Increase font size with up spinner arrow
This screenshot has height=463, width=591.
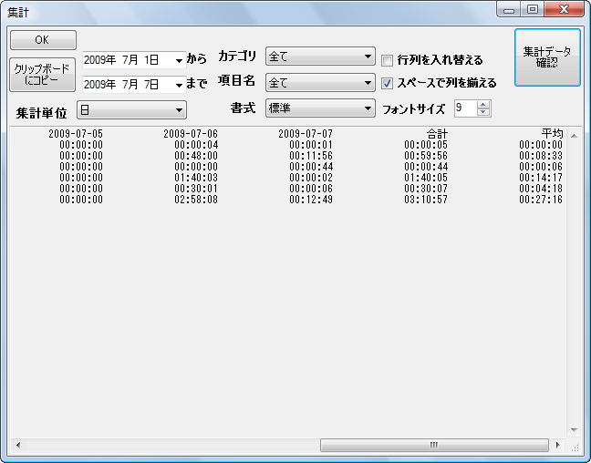pyautogui.click(x=483, y=104)
